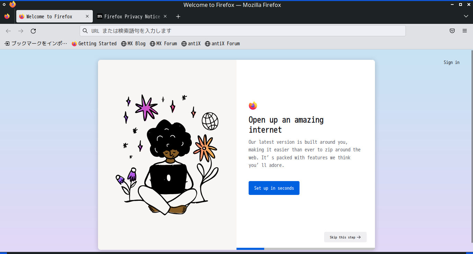Open the Getting Started bookmark
Viewport: 473px width, 254px height.
coord(94,44)
